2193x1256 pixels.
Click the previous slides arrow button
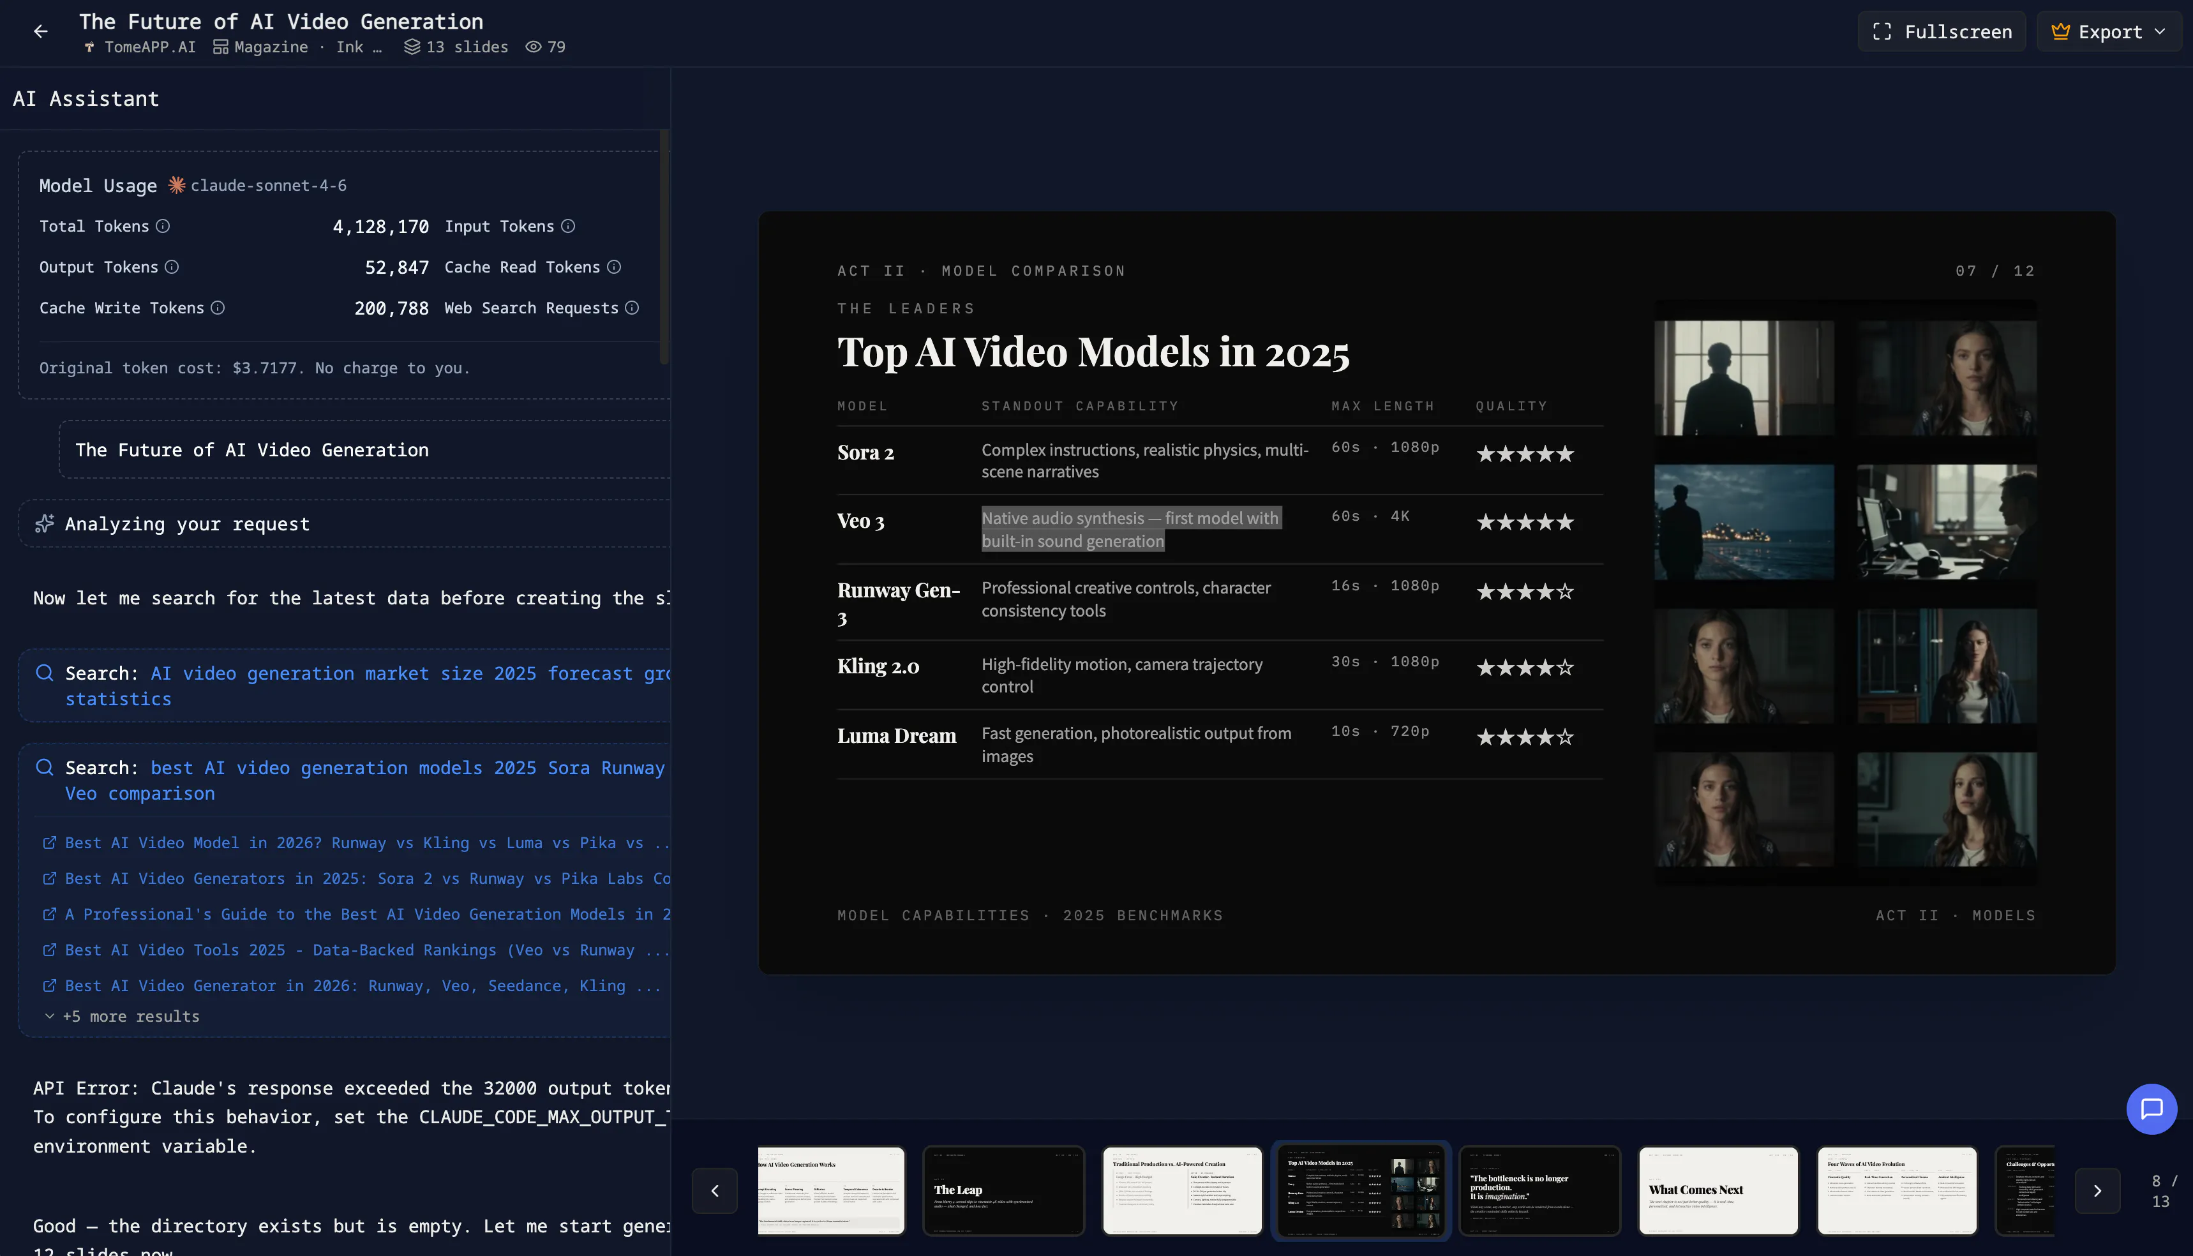click(714, 1192)
